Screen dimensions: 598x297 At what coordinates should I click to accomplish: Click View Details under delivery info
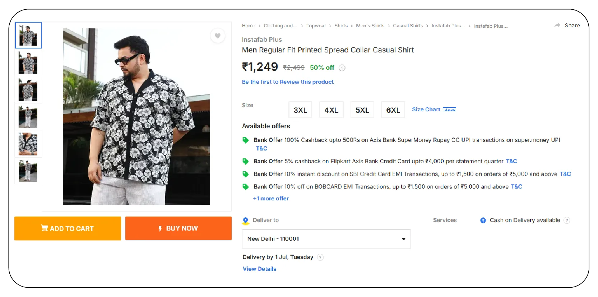[x=259, y=269]
